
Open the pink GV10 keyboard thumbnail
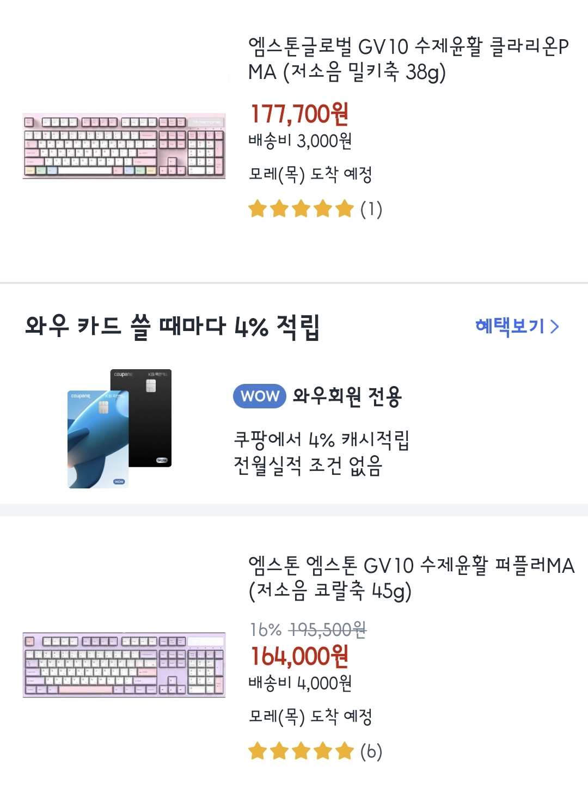click(x=124, y=146)
